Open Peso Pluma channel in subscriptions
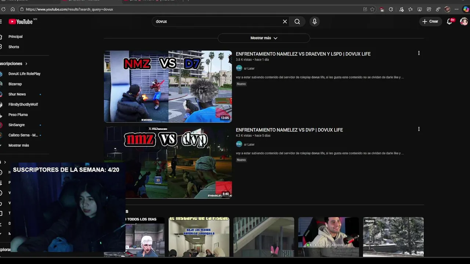The image size is (470, 264). [18, 115]
